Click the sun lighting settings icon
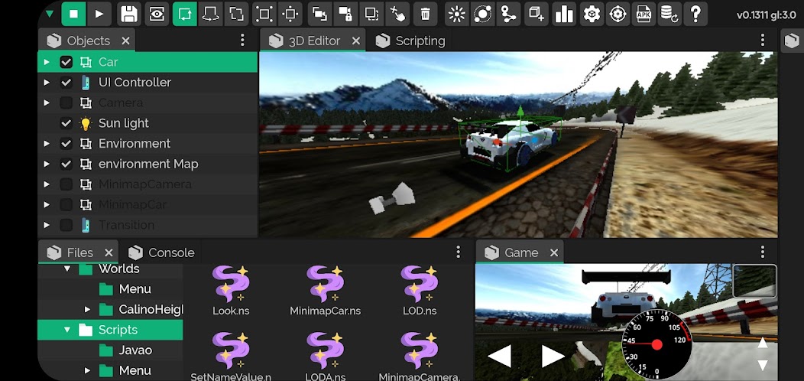804x381 pixels. pos(456,14)
